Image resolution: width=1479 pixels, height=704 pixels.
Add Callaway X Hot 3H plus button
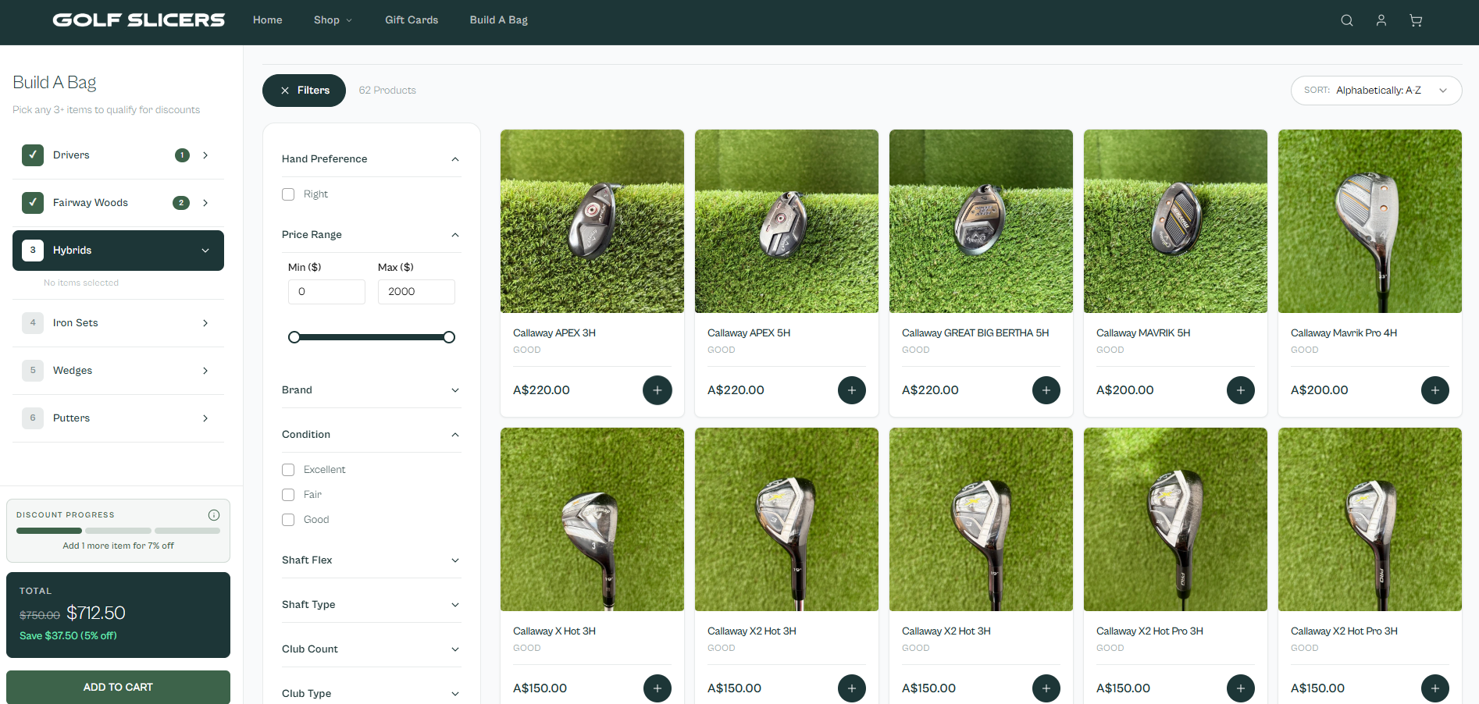pyautogui.click(x=658, y=688)
